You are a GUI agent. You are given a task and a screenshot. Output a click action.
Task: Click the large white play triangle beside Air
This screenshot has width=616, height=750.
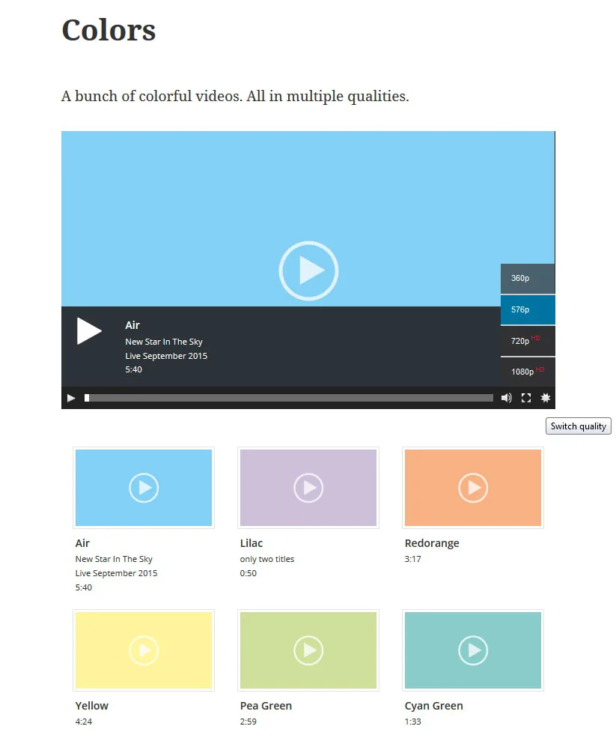tap(89, 330)
